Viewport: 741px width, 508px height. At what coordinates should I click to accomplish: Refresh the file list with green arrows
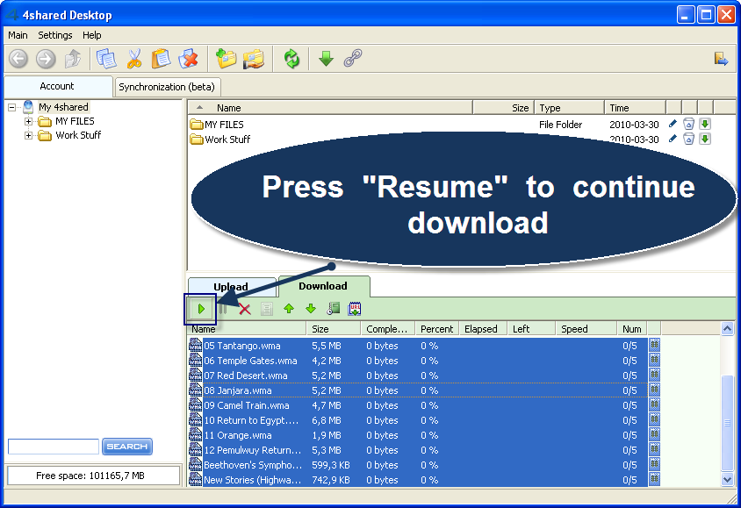click(x=291, y=59)
